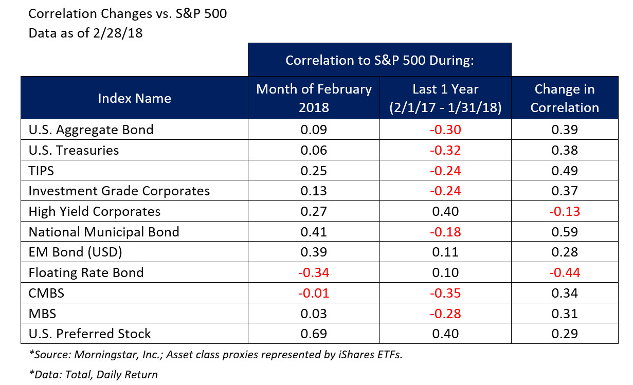Select the "Change in Correlation" header cell

565,98
